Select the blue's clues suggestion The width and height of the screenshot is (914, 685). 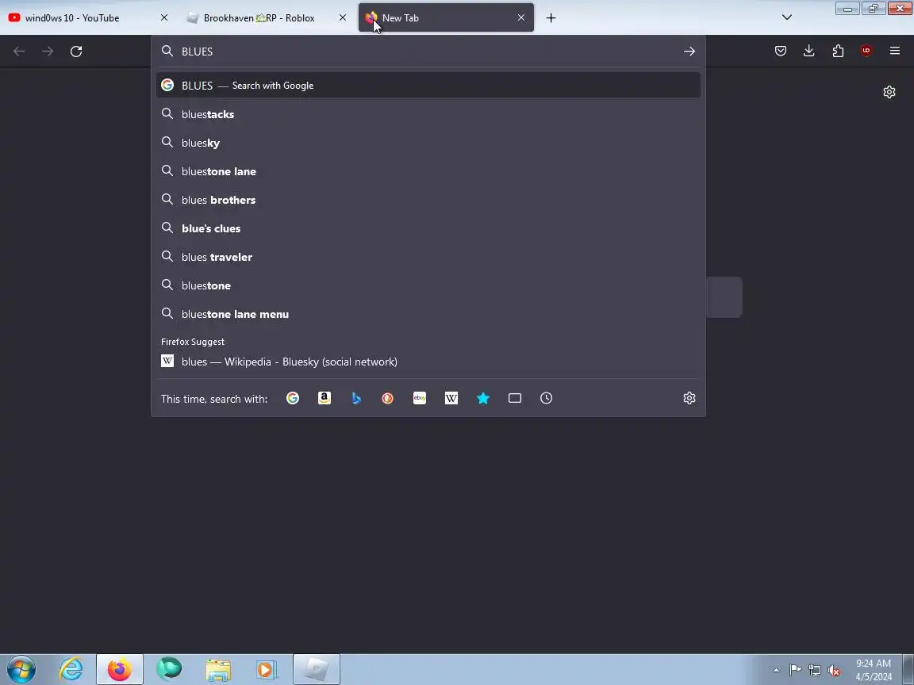click(428, 228)
